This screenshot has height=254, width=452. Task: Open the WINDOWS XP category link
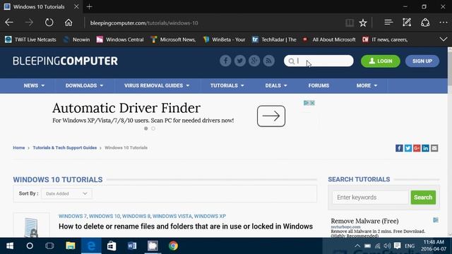[x=210, y=216]
